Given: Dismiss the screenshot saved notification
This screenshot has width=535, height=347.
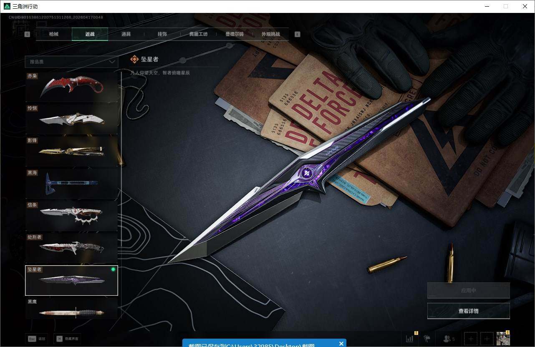Looking at the screenshot, I should coord(341,344).
